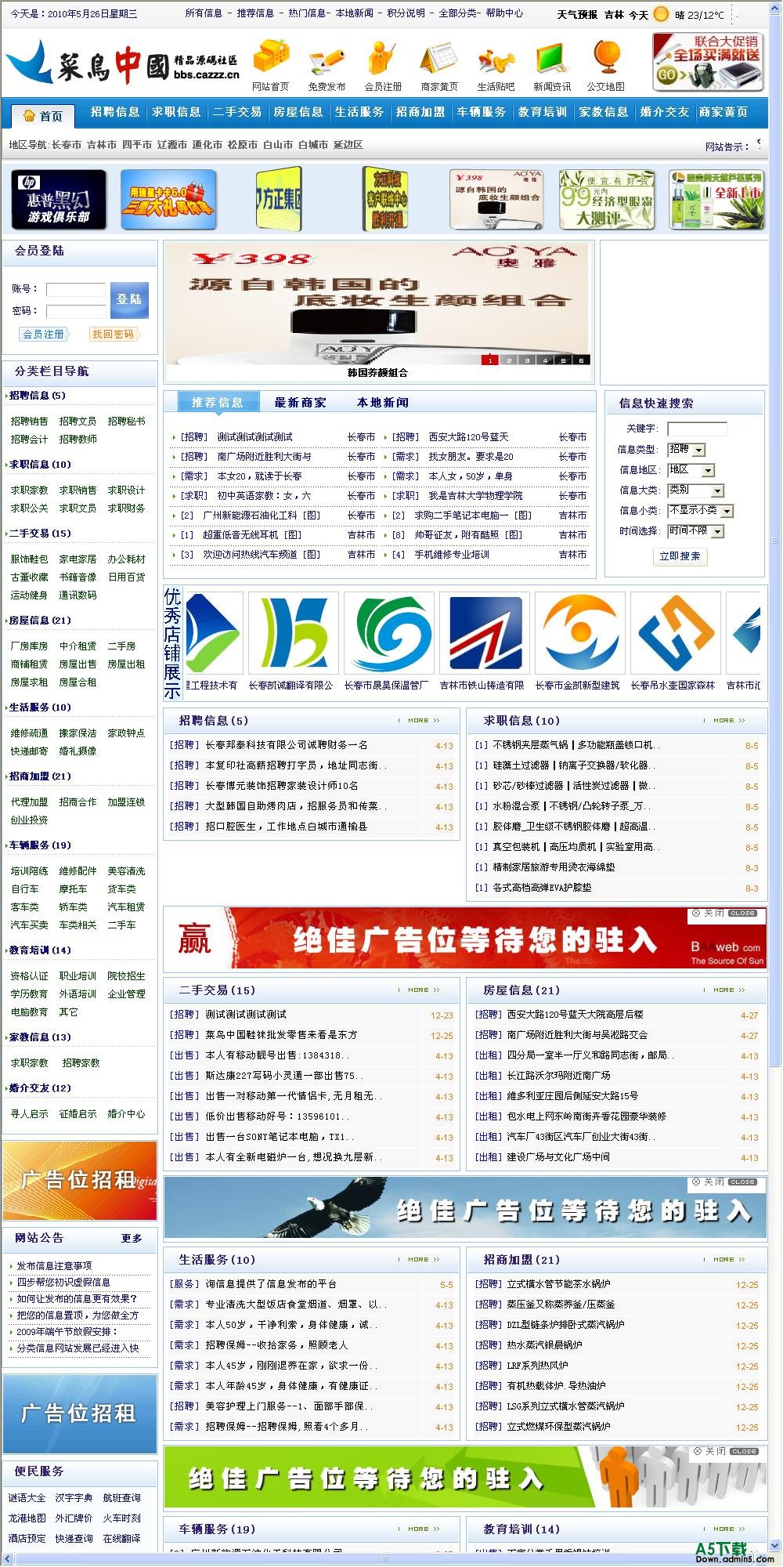The image size is (783, 1567).
Task: Open 商家黄页 in the blue navigation bar
Action: [723, 112]
